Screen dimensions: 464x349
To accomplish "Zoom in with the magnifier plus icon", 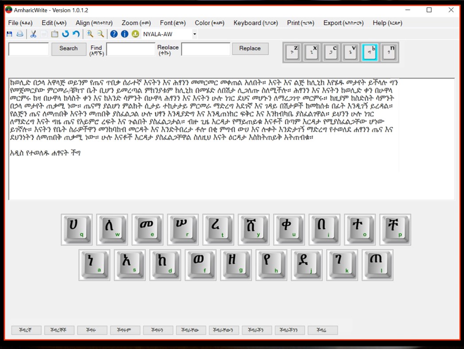I will pos(89,34).
